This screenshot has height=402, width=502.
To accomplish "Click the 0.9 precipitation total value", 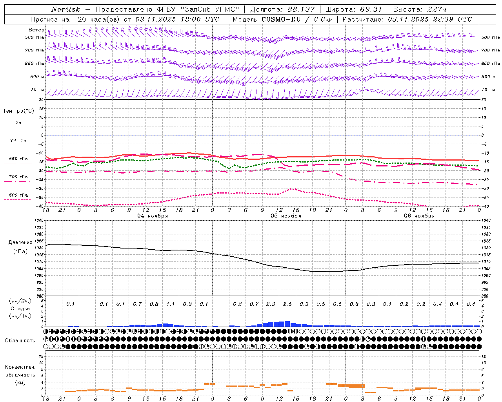I will (x=304, y=304).
